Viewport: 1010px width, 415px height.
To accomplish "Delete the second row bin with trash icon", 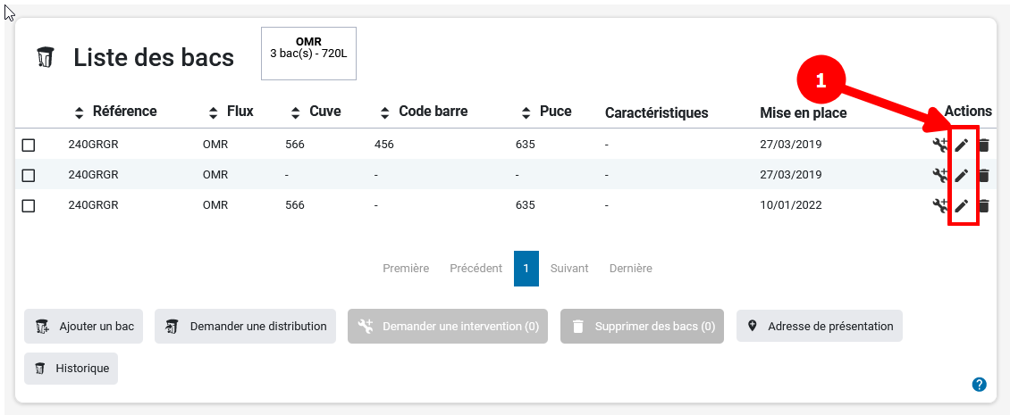I will pos(983,175).
